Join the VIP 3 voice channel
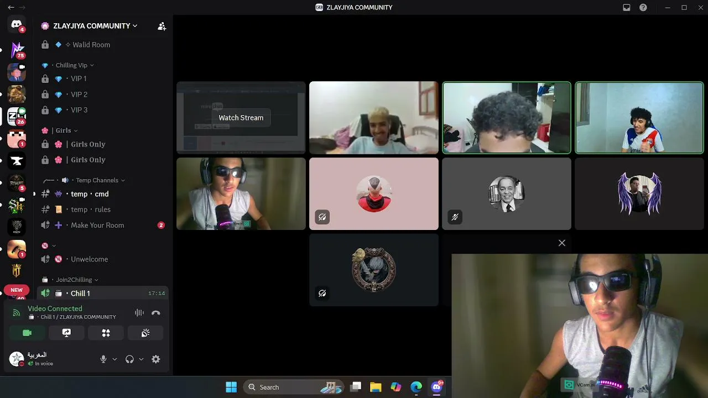708x398 pixels. tap(103, 110)
